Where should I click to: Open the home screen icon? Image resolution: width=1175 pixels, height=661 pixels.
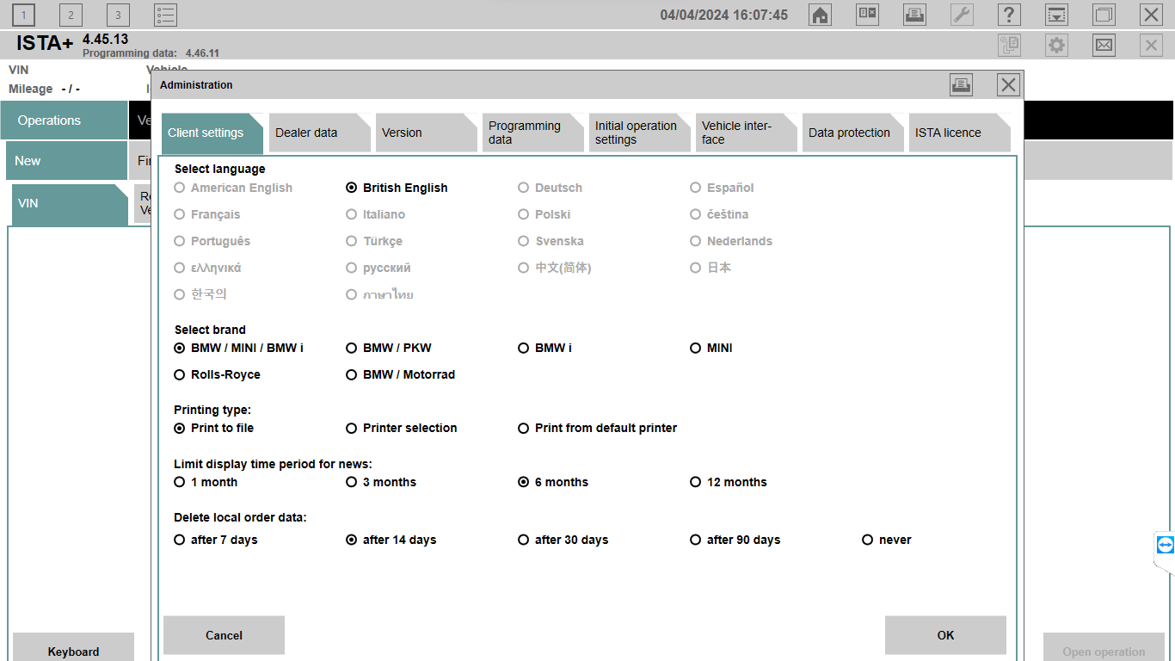(819, 15)
